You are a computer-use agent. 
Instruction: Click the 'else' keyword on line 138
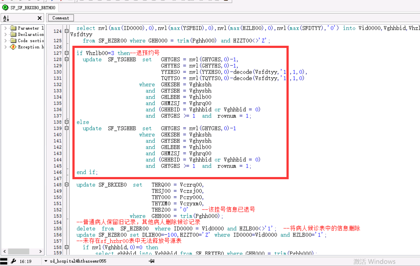coord(83,122)
